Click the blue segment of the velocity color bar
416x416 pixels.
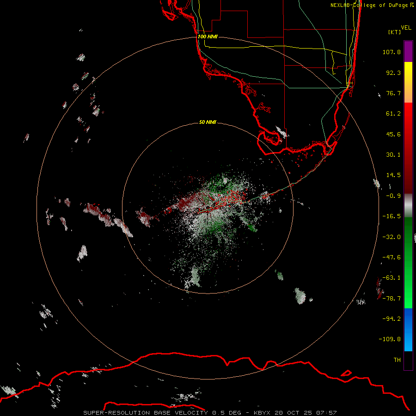(x=408, y=330)
